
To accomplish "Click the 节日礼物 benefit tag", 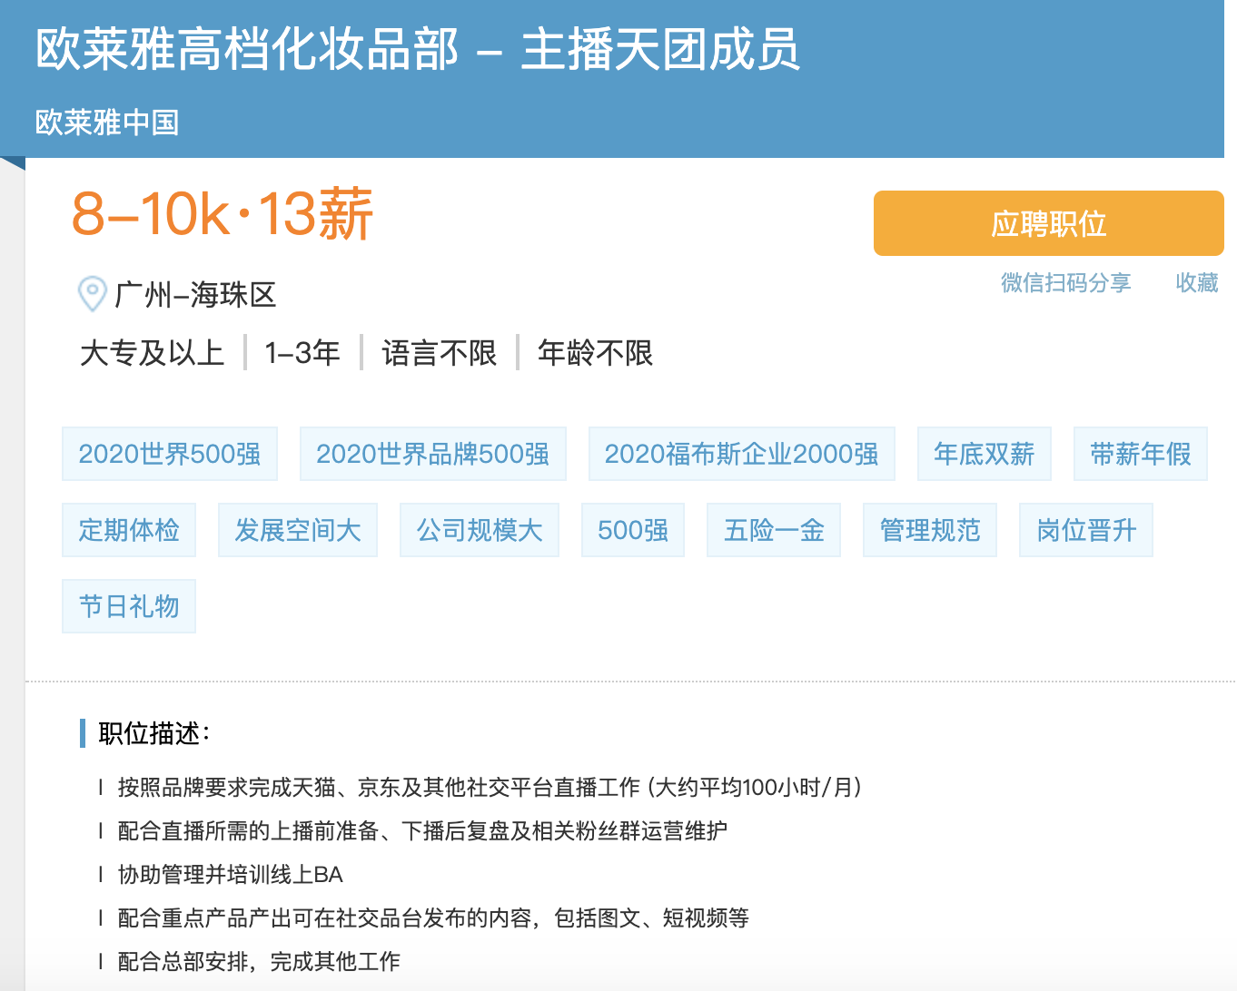I will pos(129,606).
